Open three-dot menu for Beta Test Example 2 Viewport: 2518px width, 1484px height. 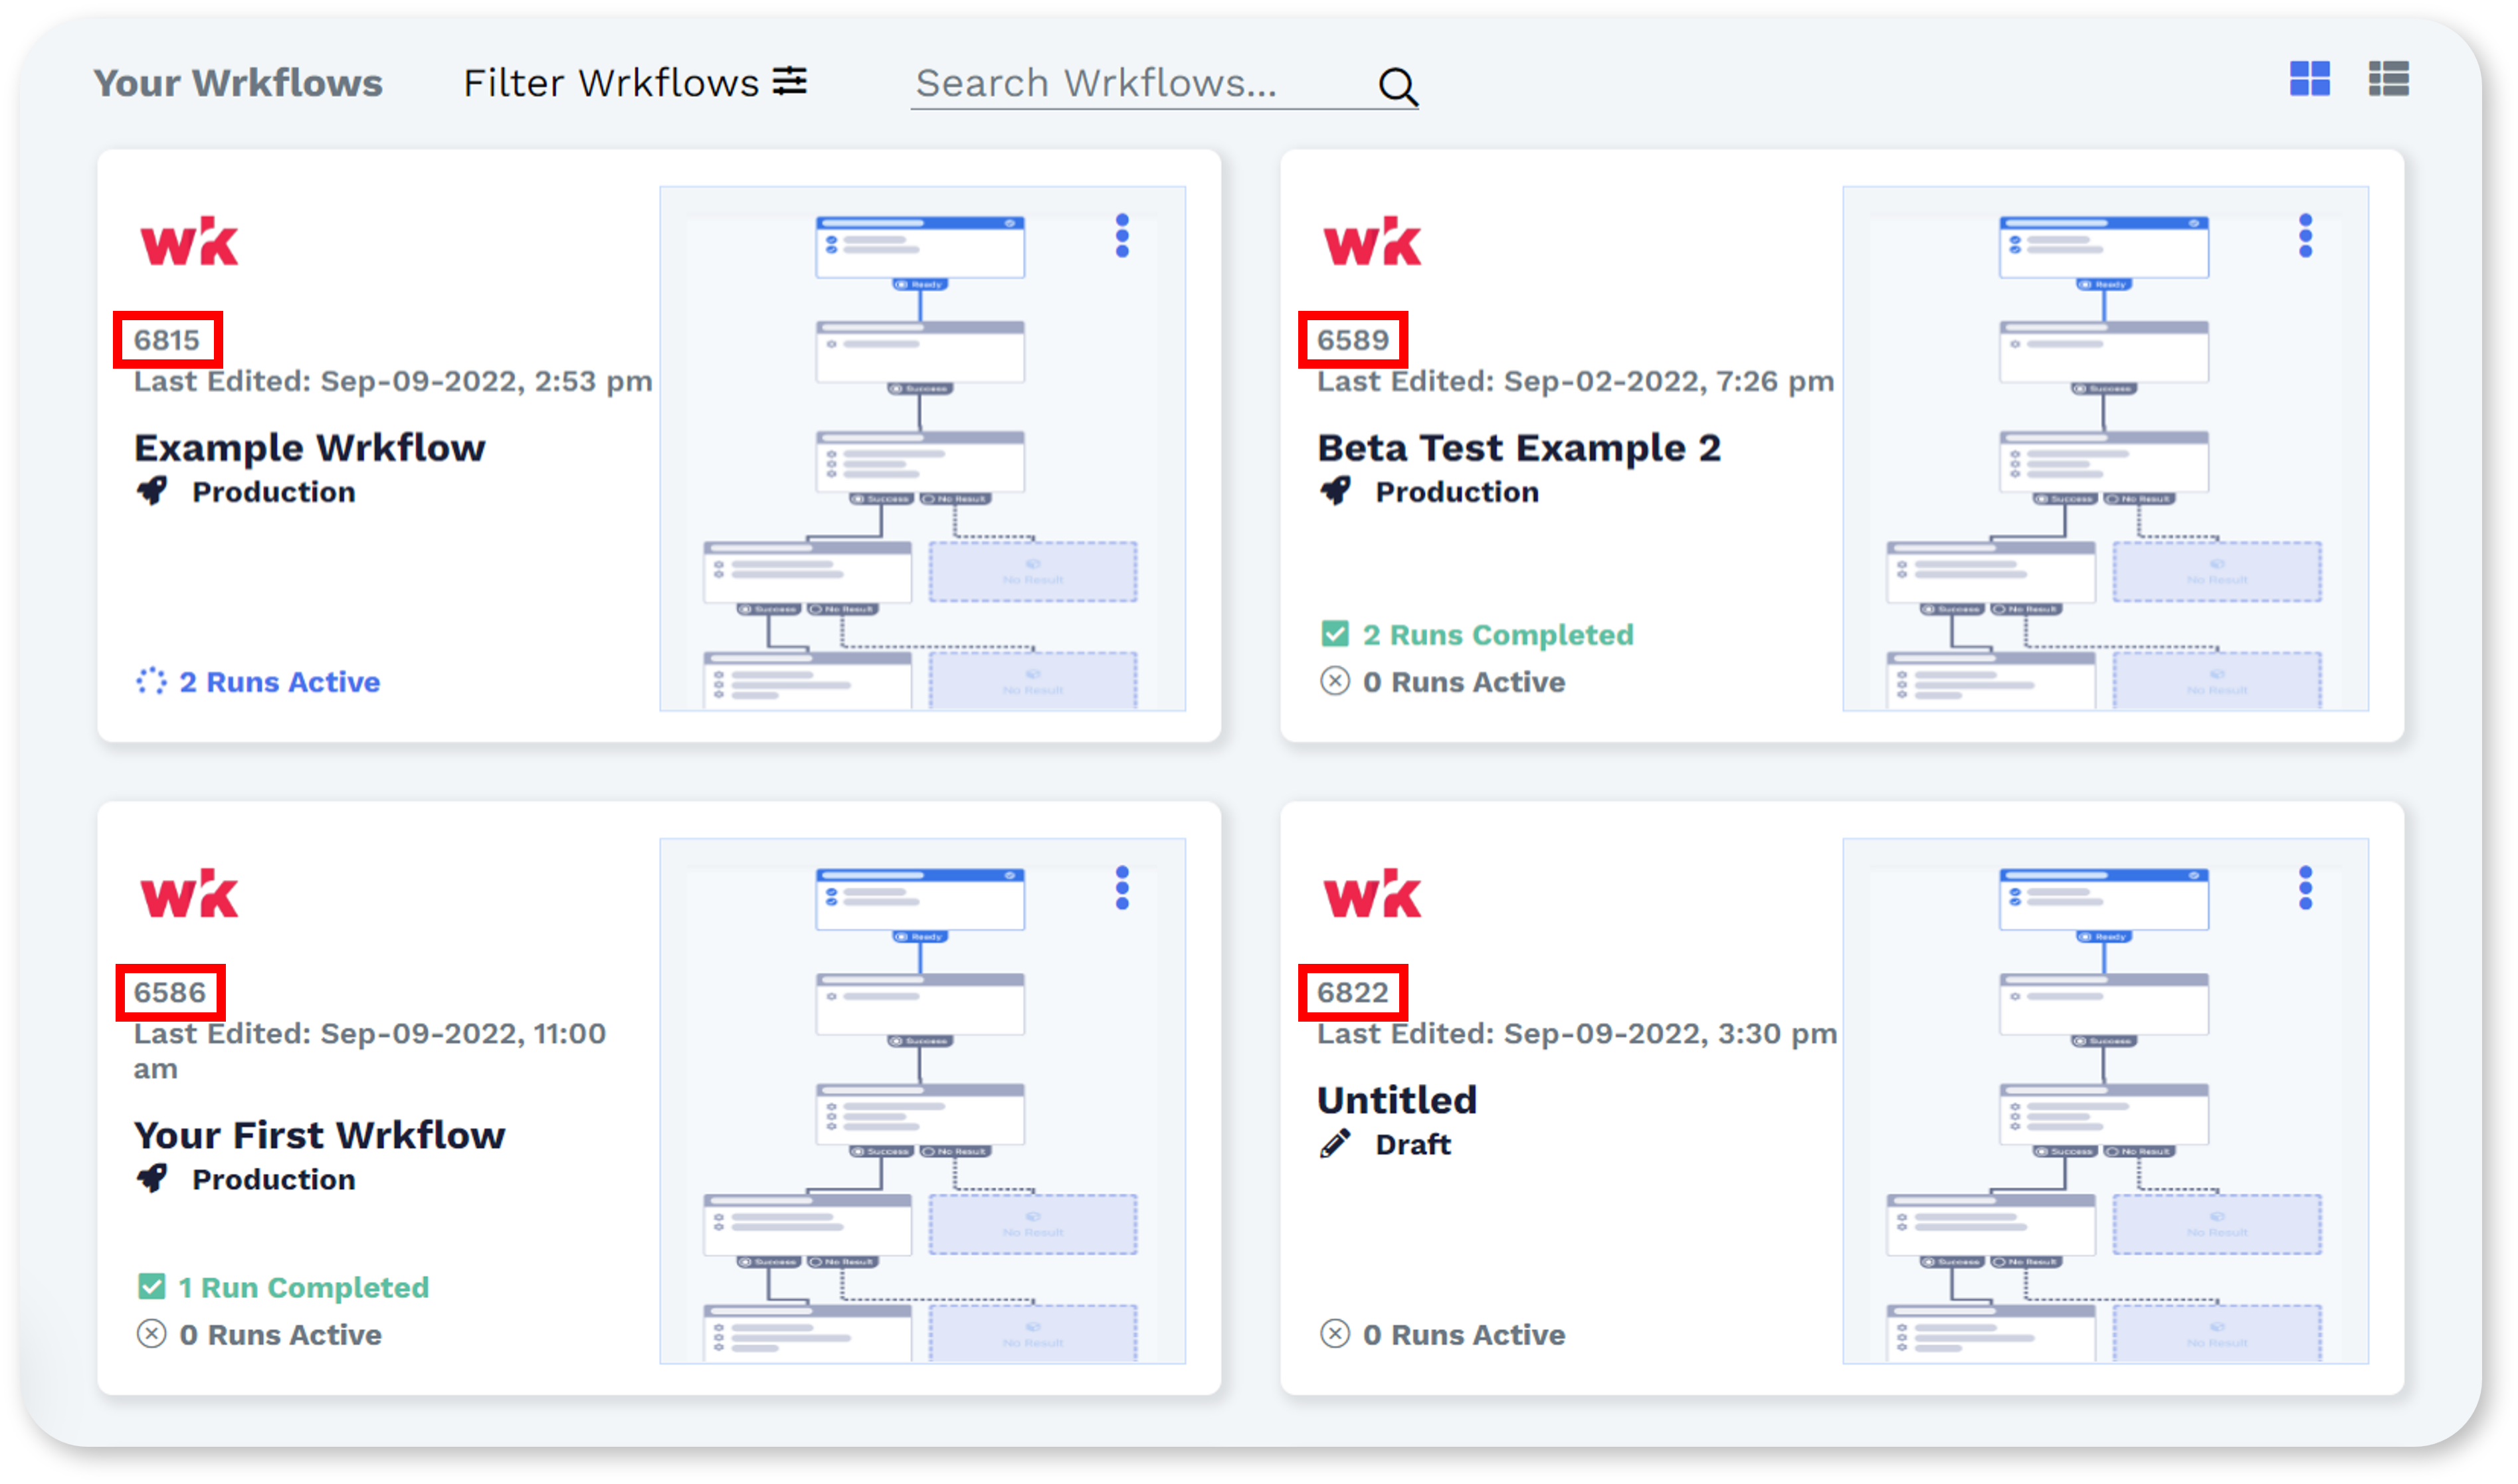pyautogui.click(x=2305, y=236)
